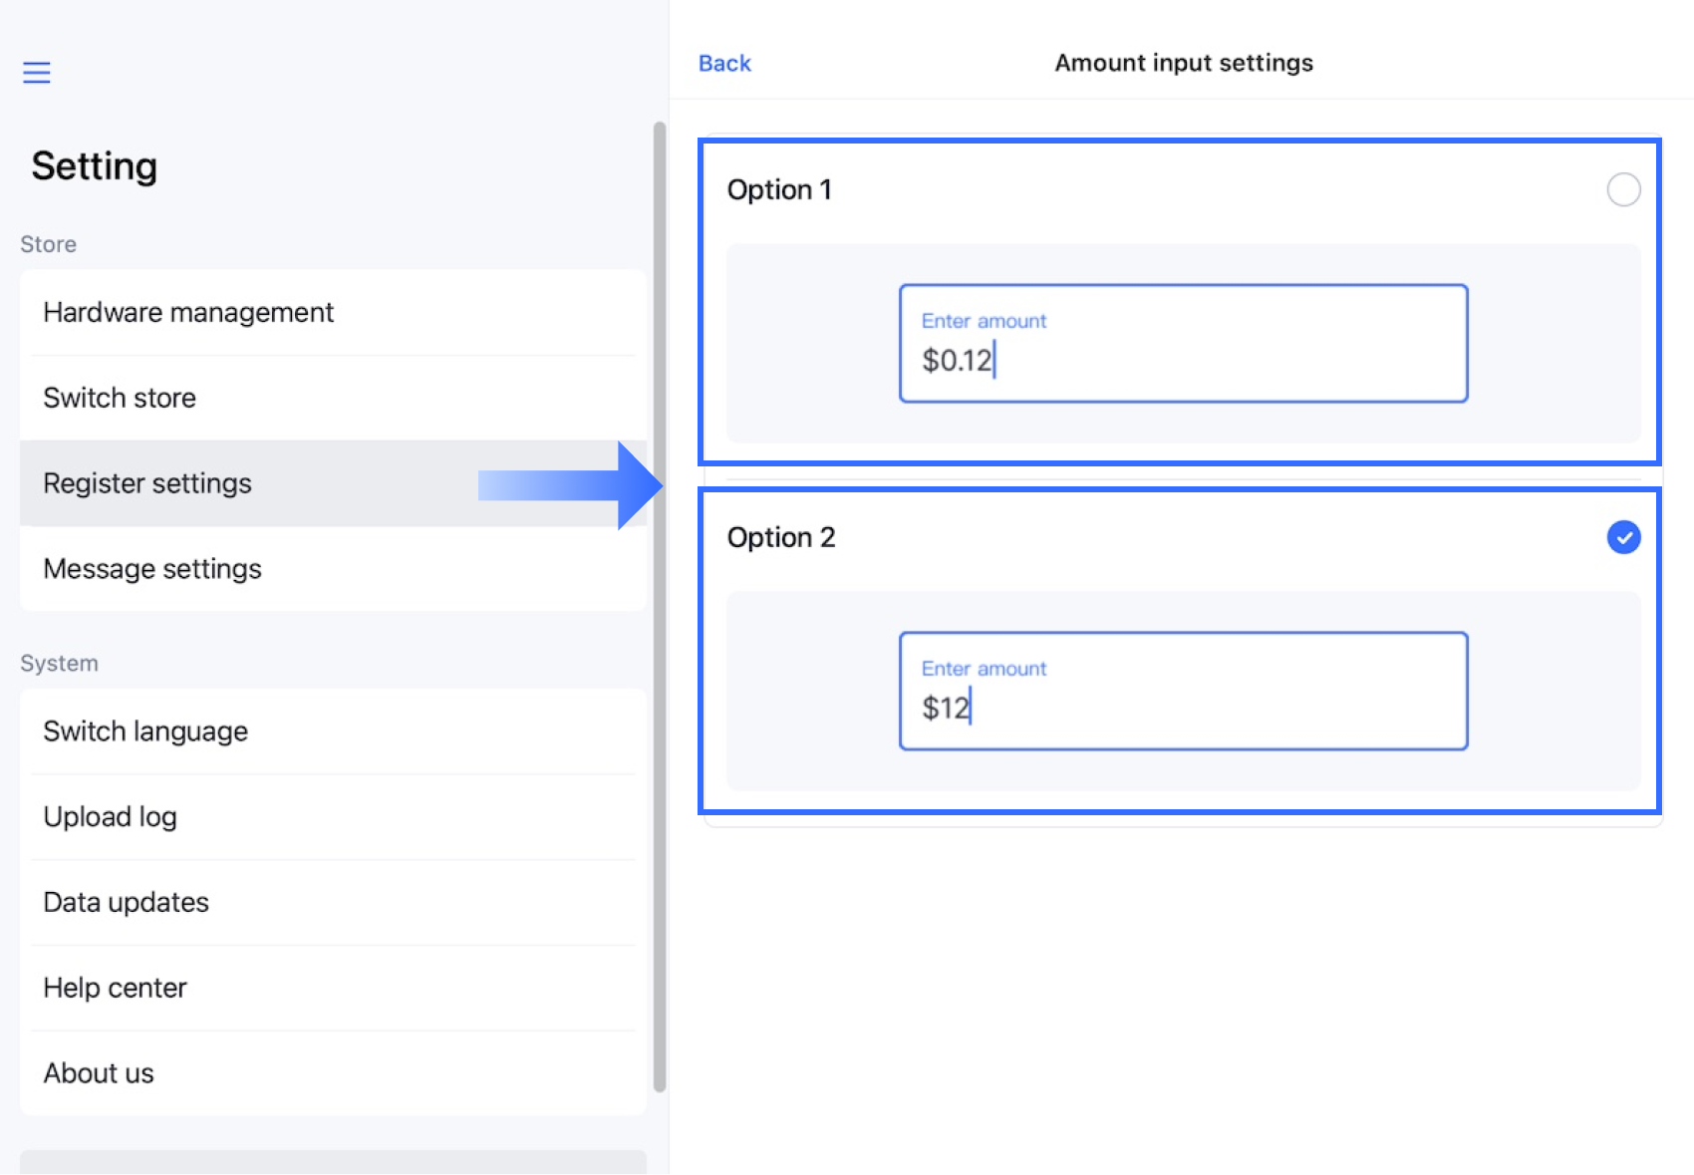1694x1175 pixels.
Task: Go back using the Back link
Action: coord(724,63)
